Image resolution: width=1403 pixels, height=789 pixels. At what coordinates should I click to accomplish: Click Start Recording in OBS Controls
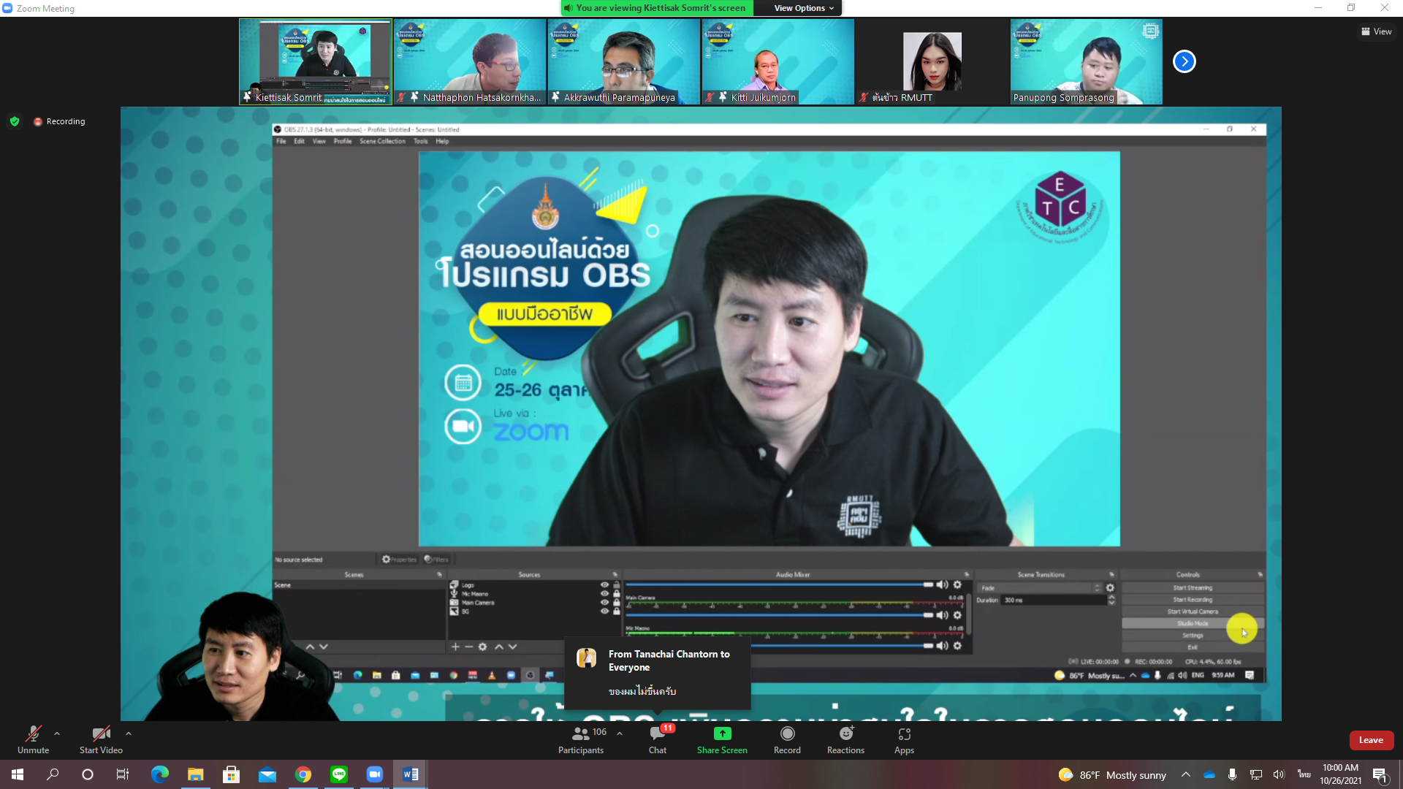(1193, 600)
